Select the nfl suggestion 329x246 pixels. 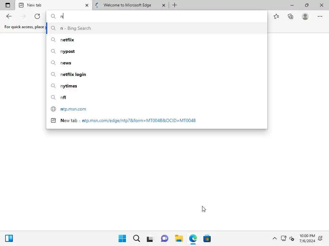(157, 97)
